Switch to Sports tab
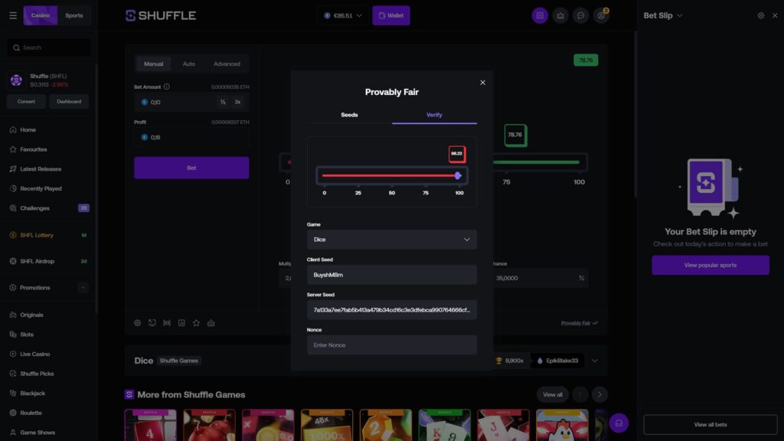The height and width of the screenshot is (441, 784). [x=74, y=15]
